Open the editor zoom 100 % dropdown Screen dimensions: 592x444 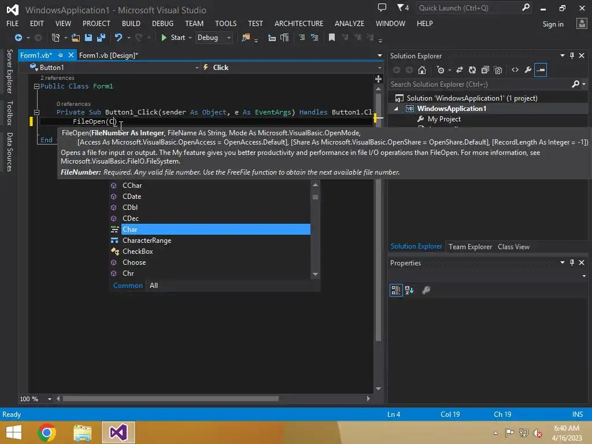coord(50,399)
